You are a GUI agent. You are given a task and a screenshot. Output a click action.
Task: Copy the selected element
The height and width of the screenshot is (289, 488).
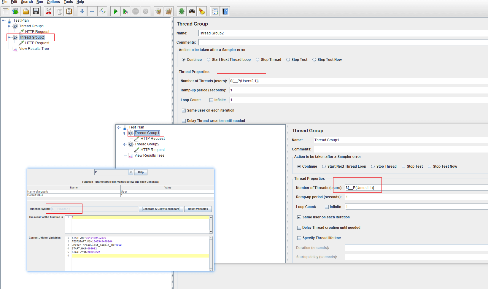59,12
